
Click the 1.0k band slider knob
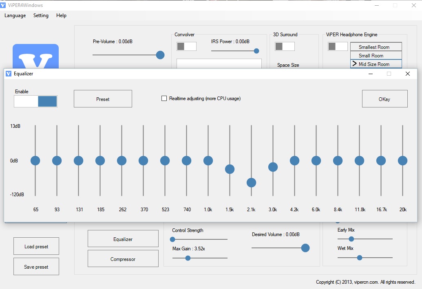click(x=208, y=161)
